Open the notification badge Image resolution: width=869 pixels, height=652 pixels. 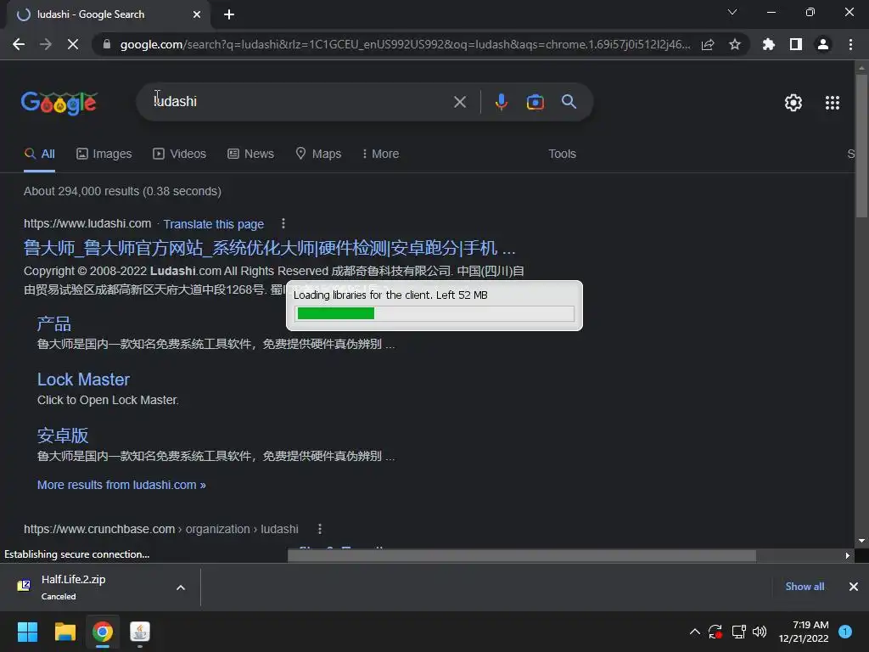pos(845,632)
